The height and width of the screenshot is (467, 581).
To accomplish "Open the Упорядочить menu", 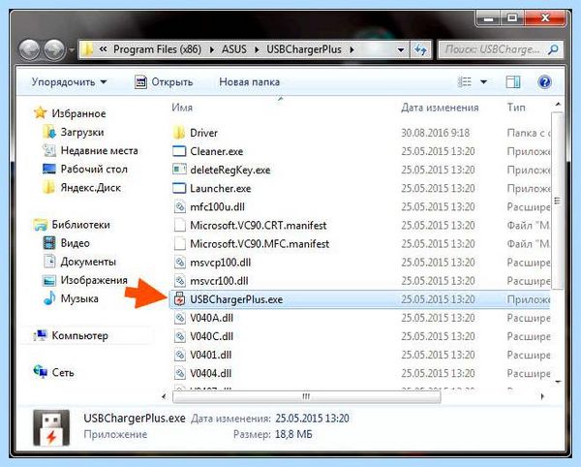I will 69,82.
